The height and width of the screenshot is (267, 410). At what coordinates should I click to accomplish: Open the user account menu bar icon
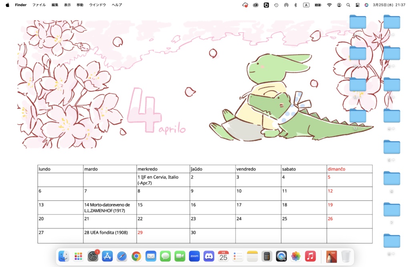(339, 5)
